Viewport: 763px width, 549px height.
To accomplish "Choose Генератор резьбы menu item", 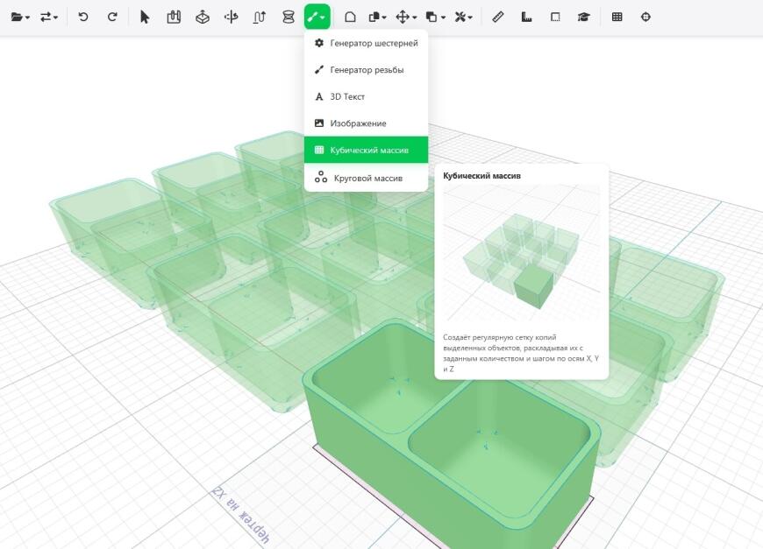I will click(366, 70).
